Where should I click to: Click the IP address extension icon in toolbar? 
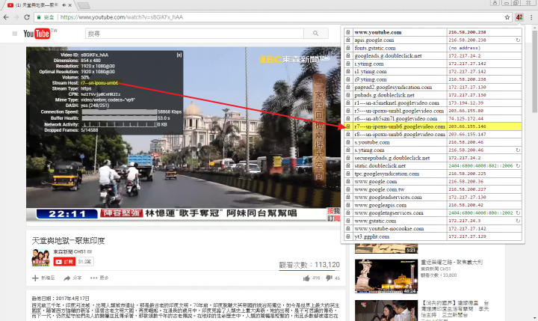519,16
